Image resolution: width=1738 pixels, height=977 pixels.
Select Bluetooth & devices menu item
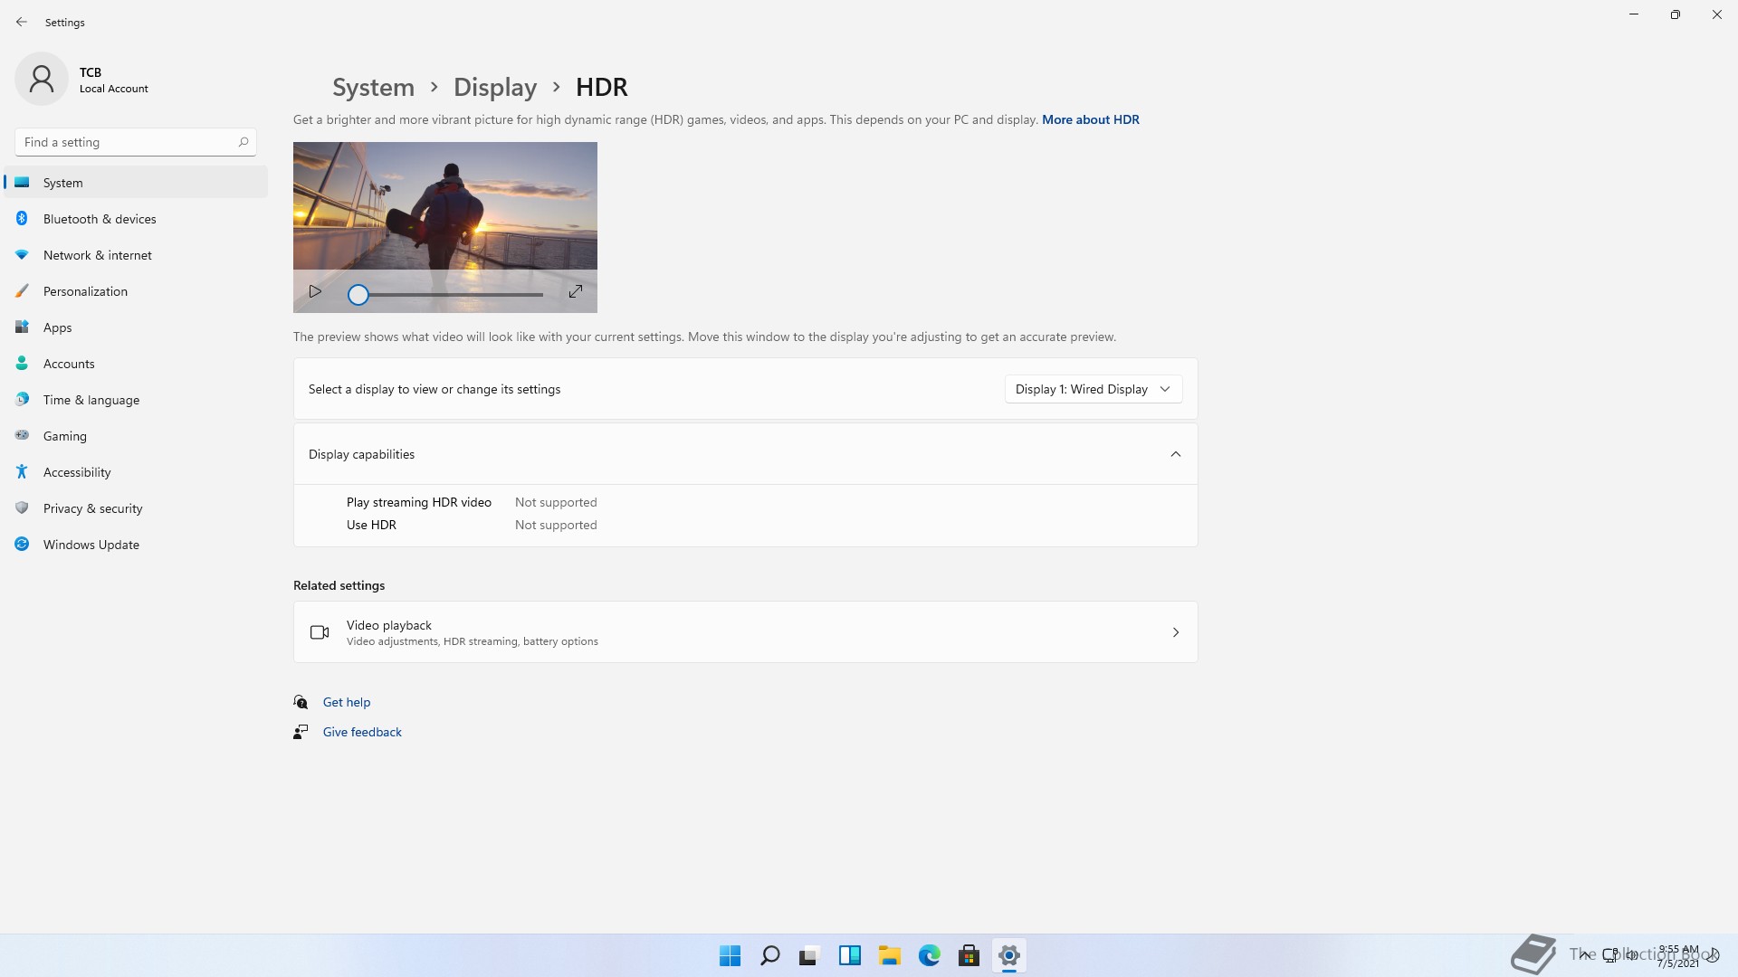click(x=136, y=219)
